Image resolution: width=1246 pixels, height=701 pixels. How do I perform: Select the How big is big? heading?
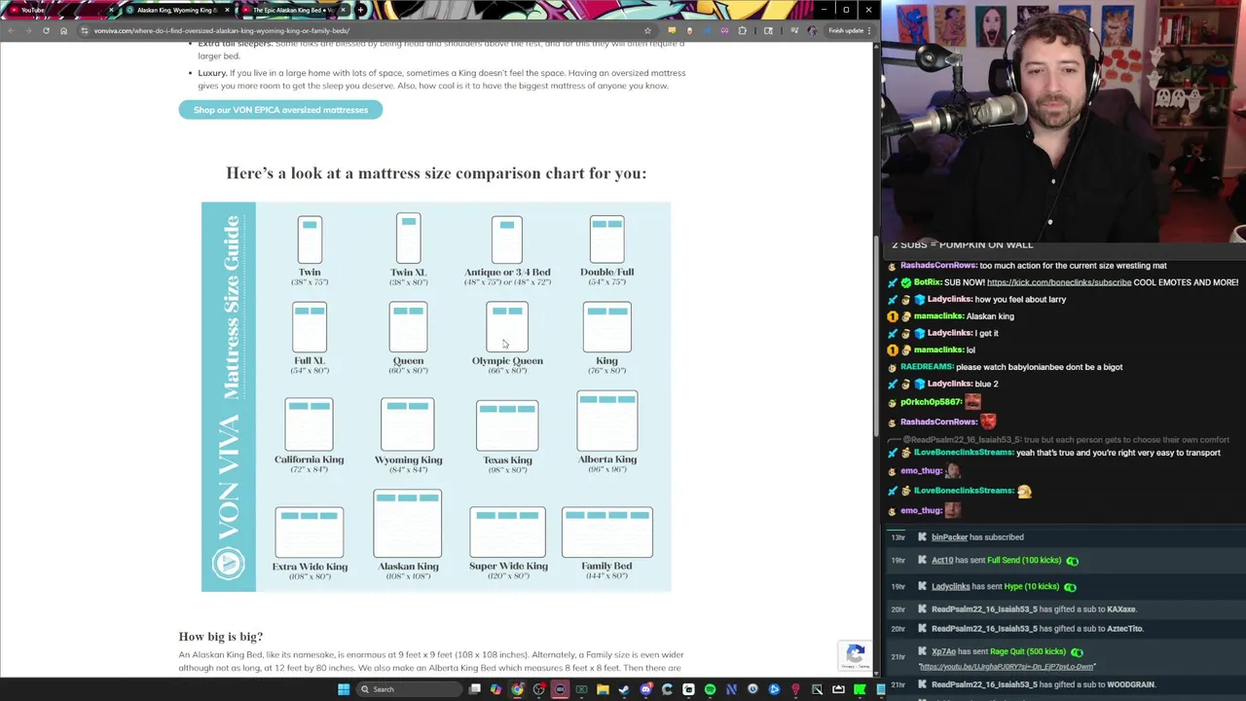pos(221,637)
